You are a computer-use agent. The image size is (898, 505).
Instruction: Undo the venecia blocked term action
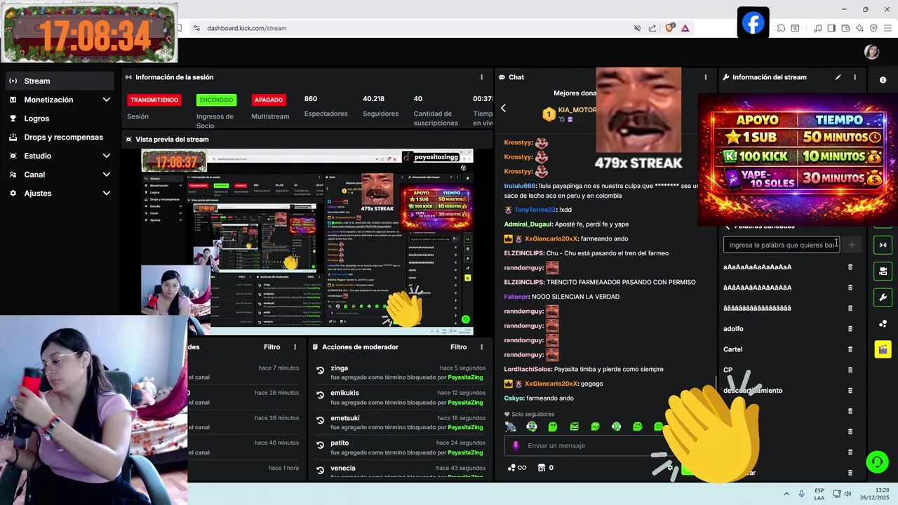(x=320, y=471)
